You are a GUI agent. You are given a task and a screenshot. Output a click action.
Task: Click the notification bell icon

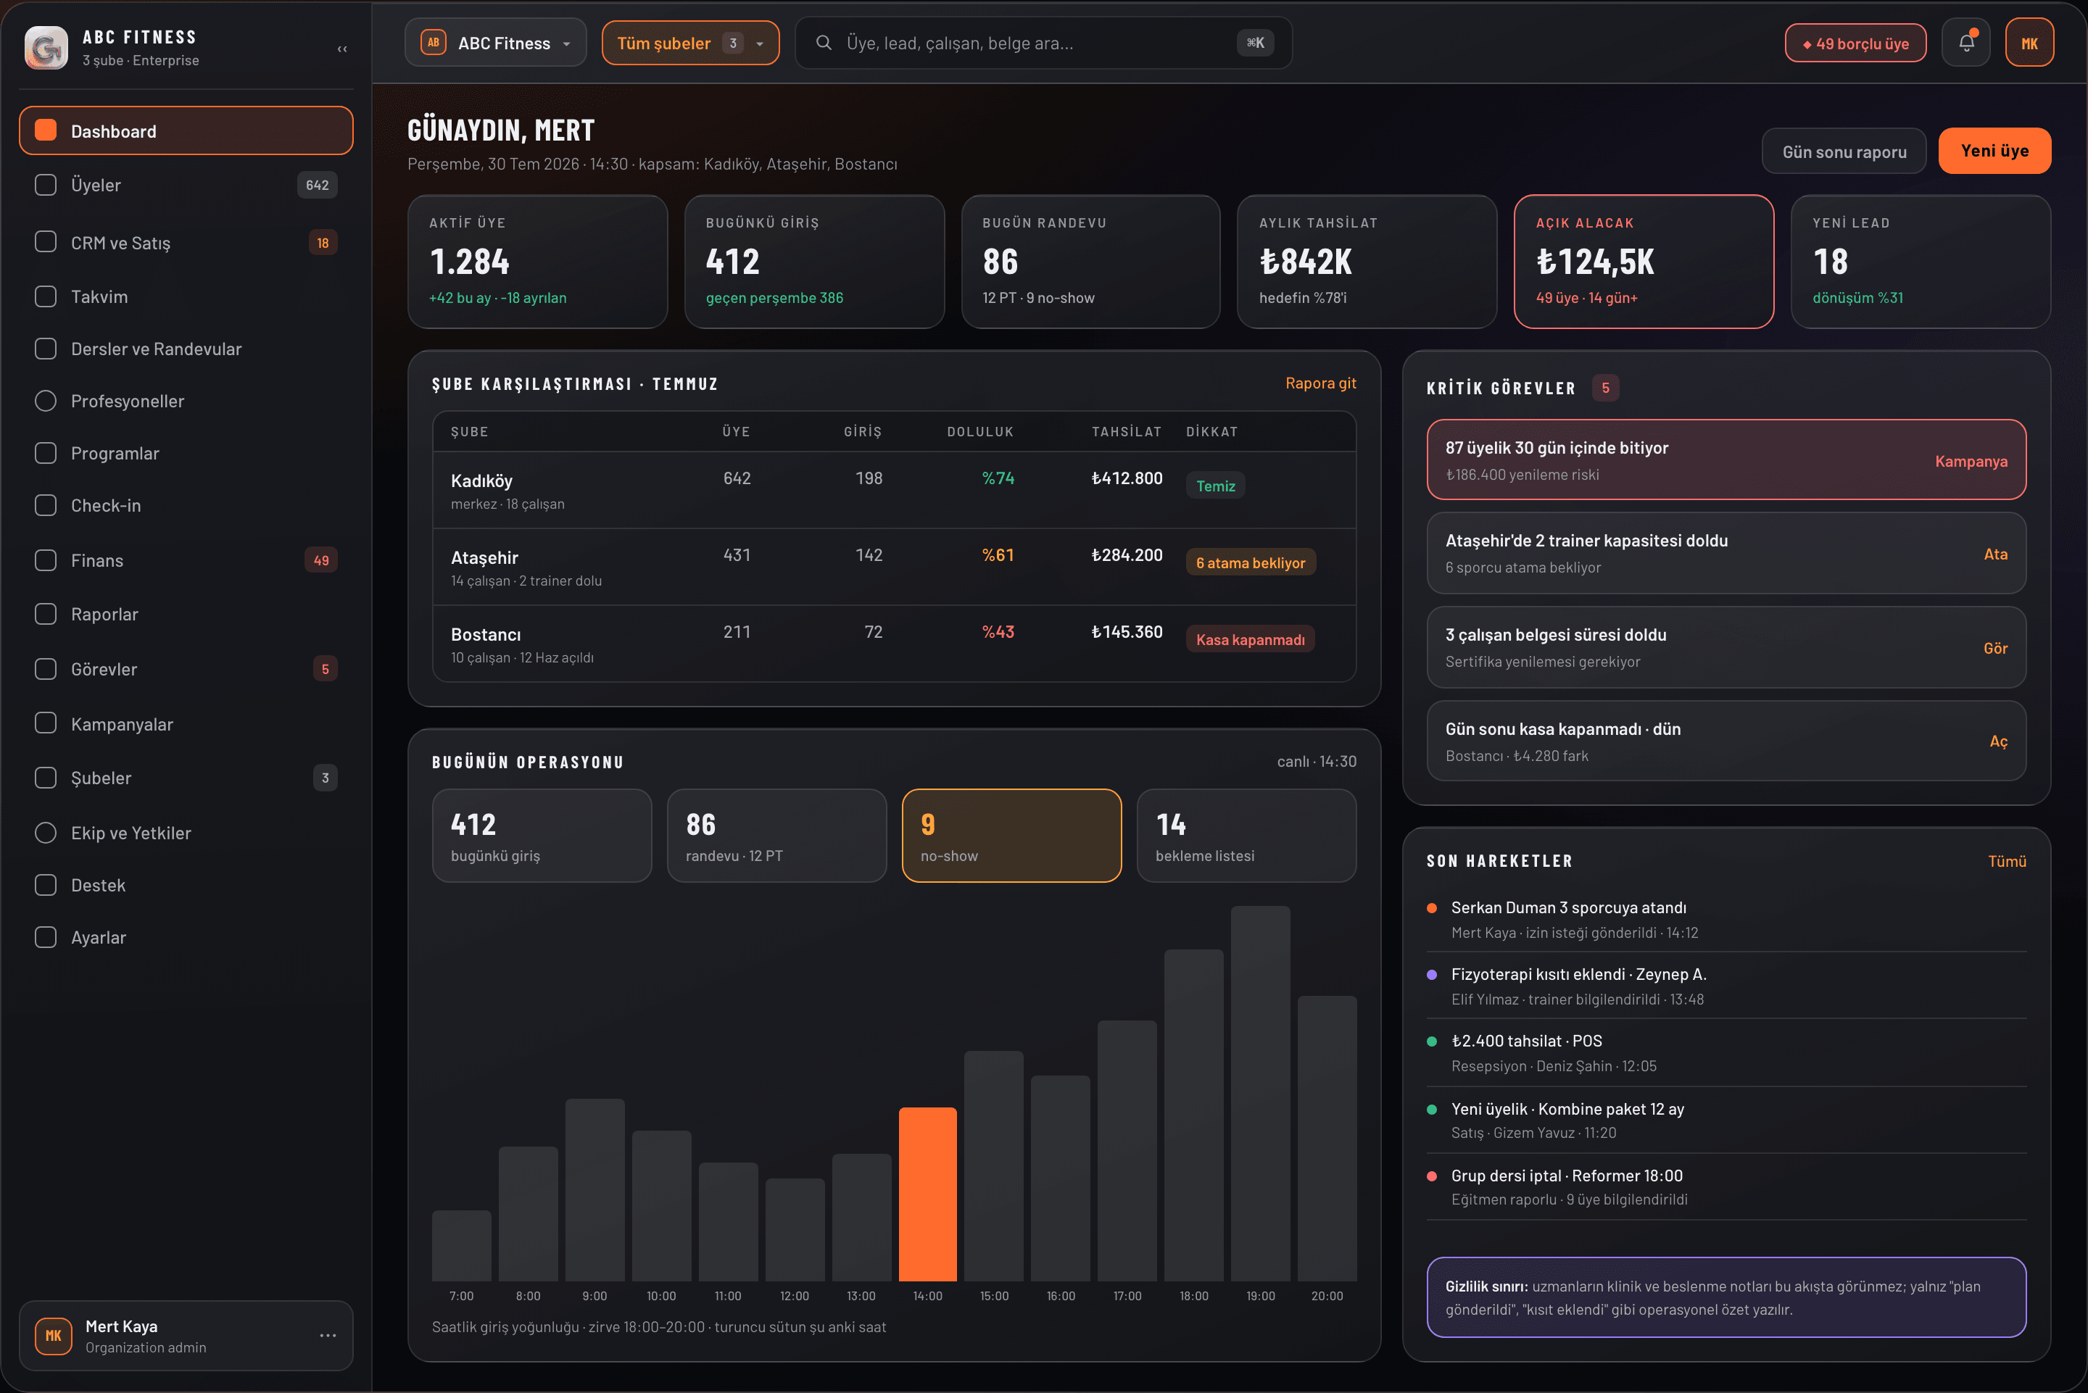pos(1965,43)
